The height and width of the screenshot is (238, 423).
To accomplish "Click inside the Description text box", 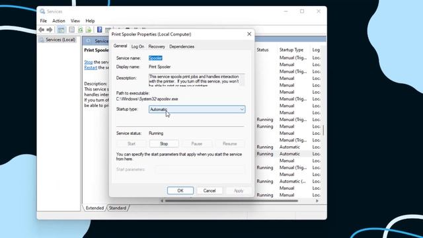I will point(197,80).
